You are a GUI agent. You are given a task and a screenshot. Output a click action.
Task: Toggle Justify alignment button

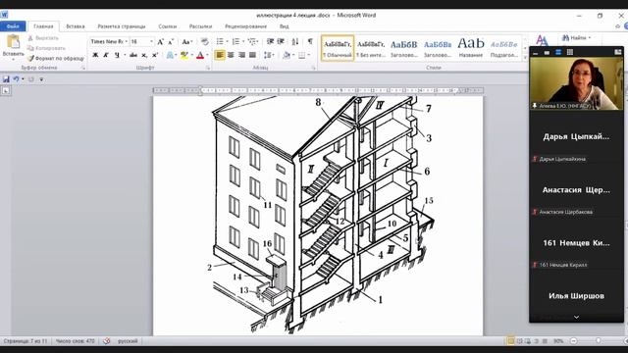click(252, 55)
